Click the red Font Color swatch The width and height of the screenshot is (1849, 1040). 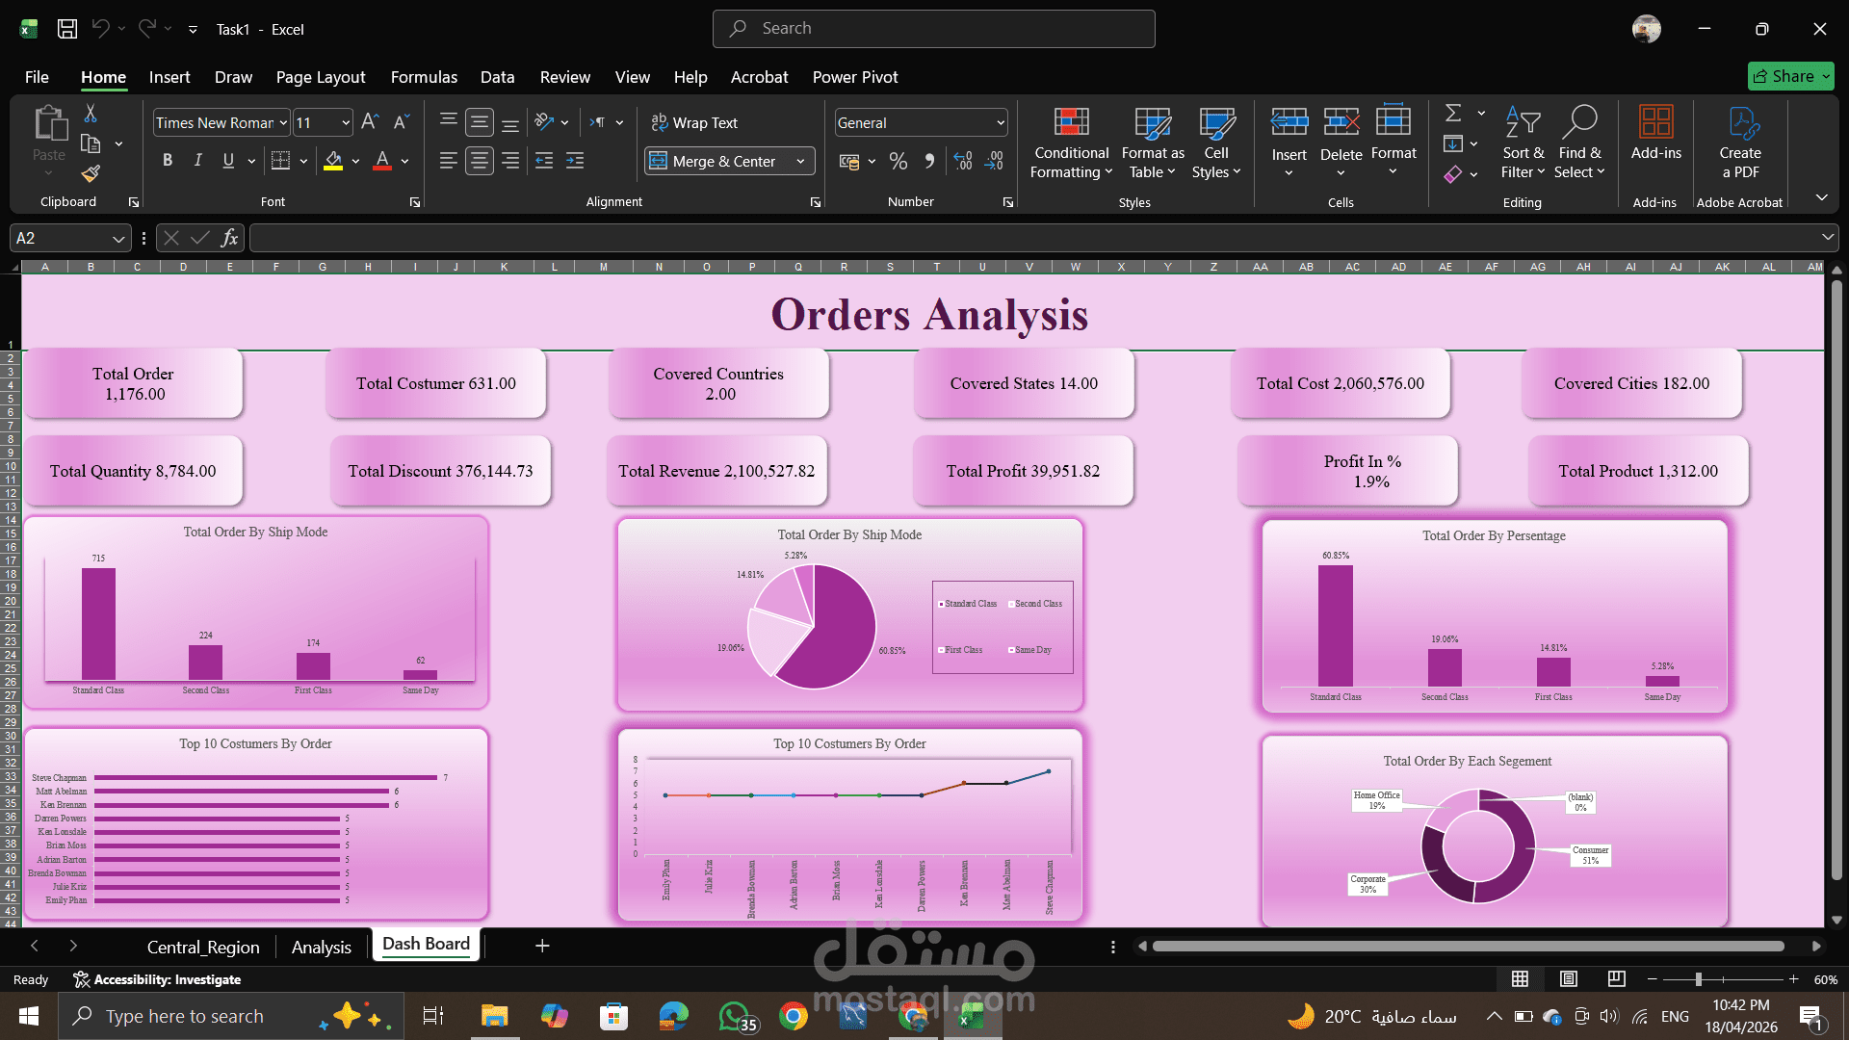click(x=382, y=161)
